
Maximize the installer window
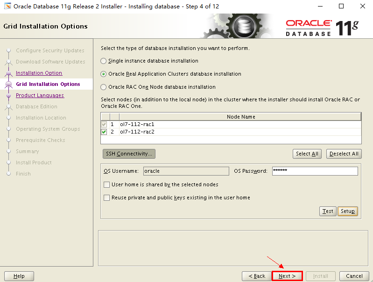pos(341,6)
